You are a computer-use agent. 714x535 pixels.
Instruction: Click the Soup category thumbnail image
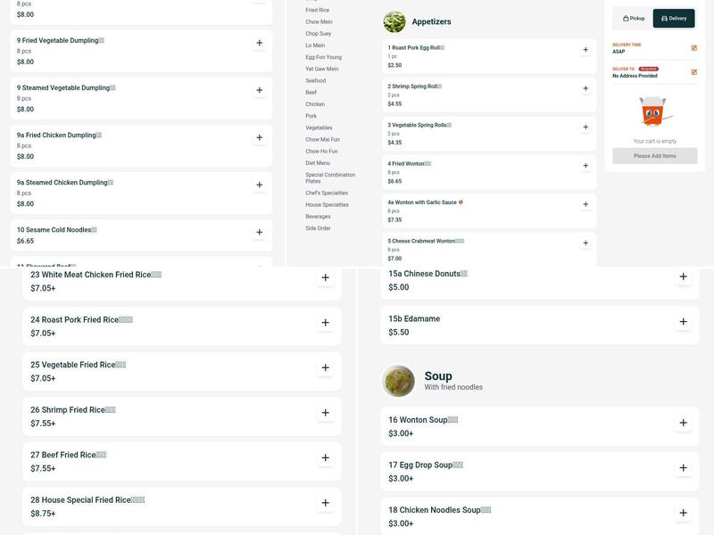click(x=398, y=381)
